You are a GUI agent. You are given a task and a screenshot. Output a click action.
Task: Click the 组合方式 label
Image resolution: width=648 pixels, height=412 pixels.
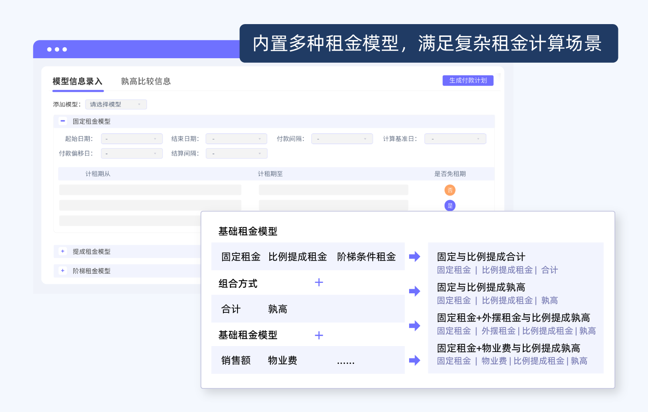coord(238,284)
